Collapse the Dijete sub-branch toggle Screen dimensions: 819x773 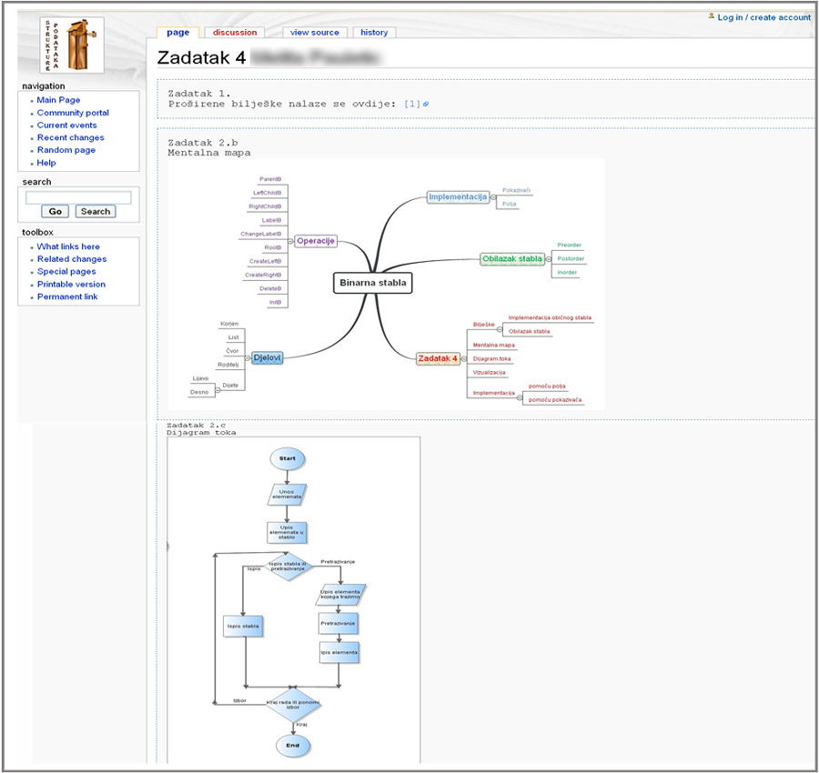click(218, 390)
